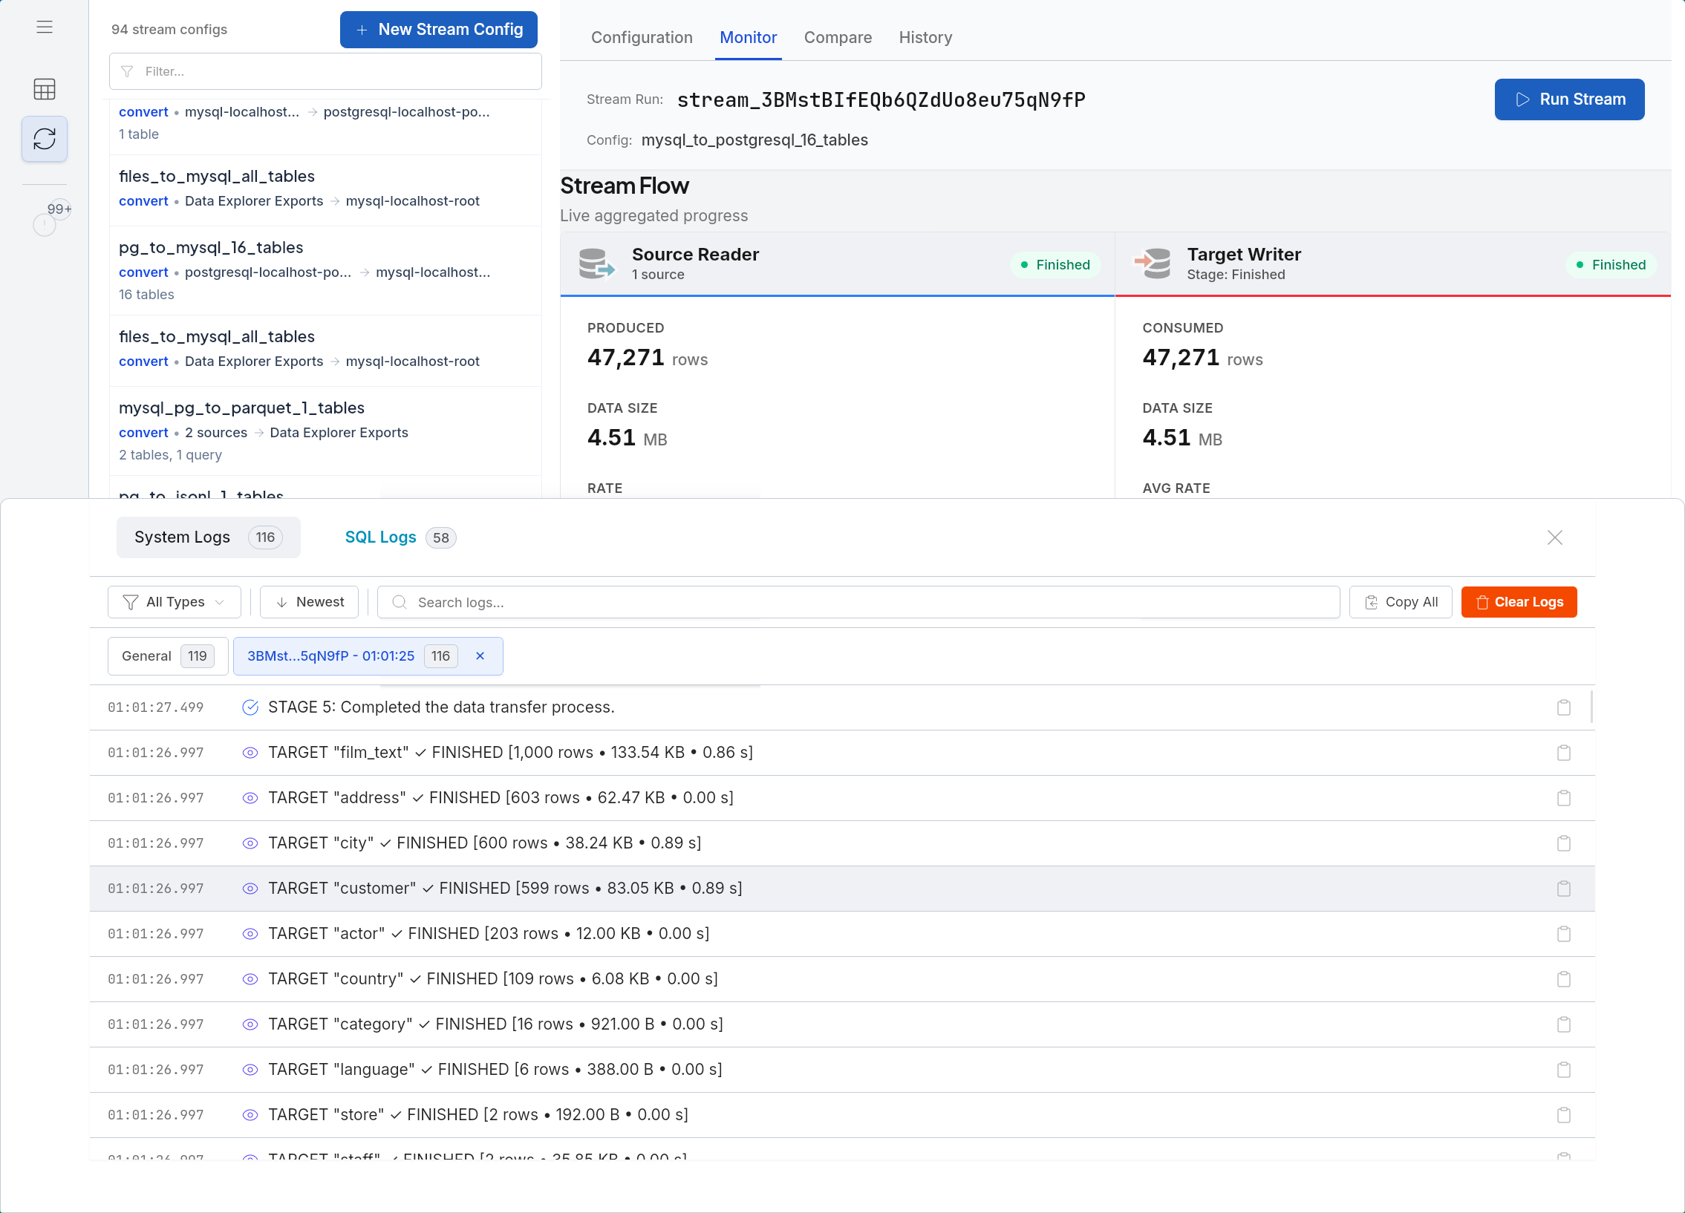Viewport: 1685px width, 1213px height.
Task: Click the eye icon on city log
Action: pos(250,843)
